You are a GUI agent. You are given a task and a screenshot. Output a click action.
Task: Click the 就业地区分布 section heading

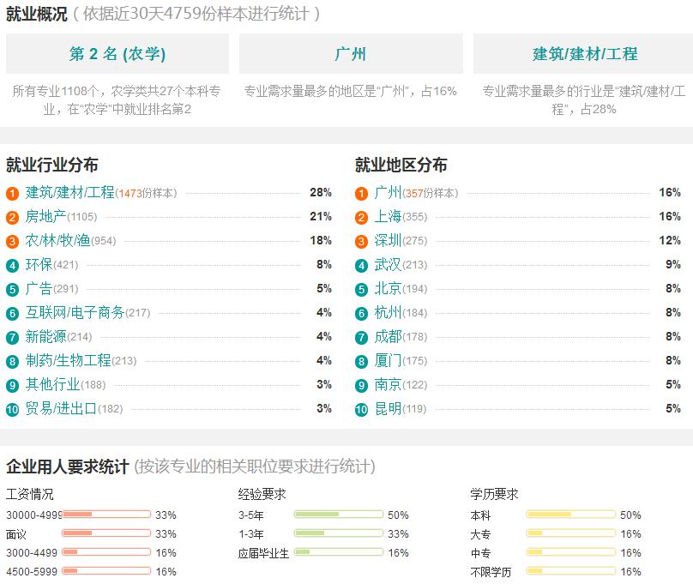[401, 165]
